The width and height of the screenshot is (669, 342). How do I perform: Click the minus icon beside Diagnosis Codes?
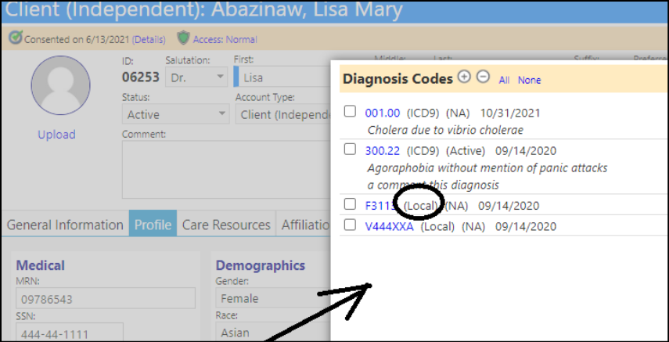(x=483, y=77)
